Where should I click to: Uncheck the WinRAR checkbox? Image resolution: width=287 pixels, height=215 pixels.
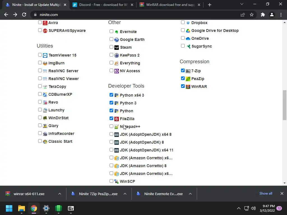(183, 86)
